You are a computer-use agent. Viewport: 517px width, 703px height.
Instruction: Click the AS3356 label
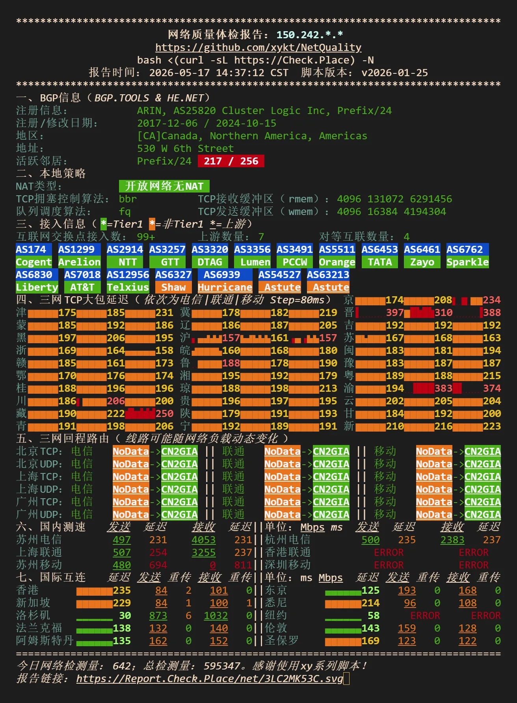coord(252,249)
